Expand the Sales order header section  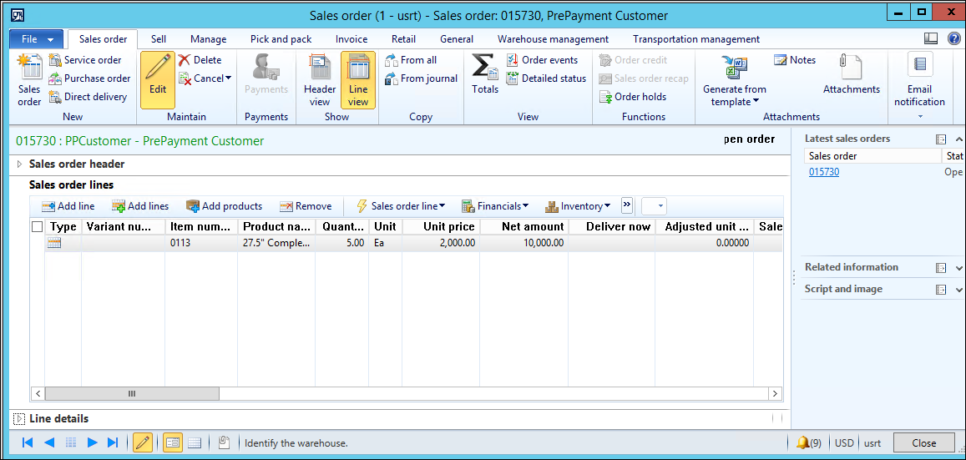20,164
